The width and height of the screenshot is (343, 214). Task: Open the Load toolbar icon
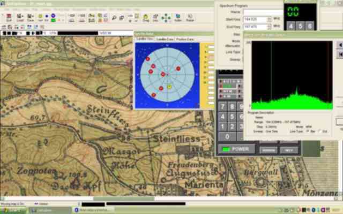tap(20, 18)
